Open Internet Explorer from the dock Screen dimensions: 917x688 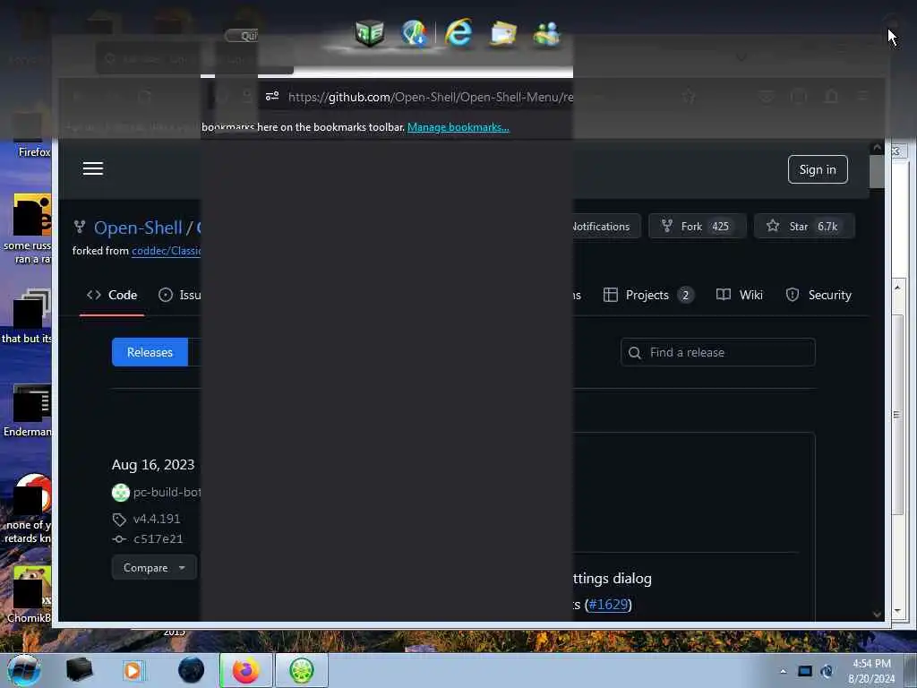(x=458, y=33)
